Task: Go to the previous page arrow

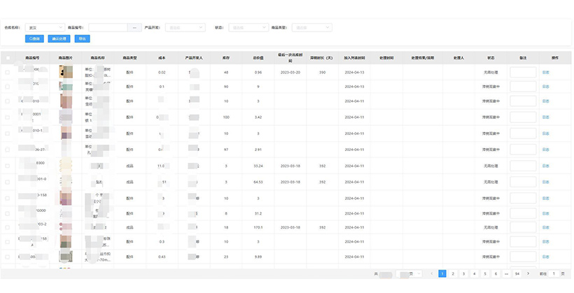Action: pos(431,273)
